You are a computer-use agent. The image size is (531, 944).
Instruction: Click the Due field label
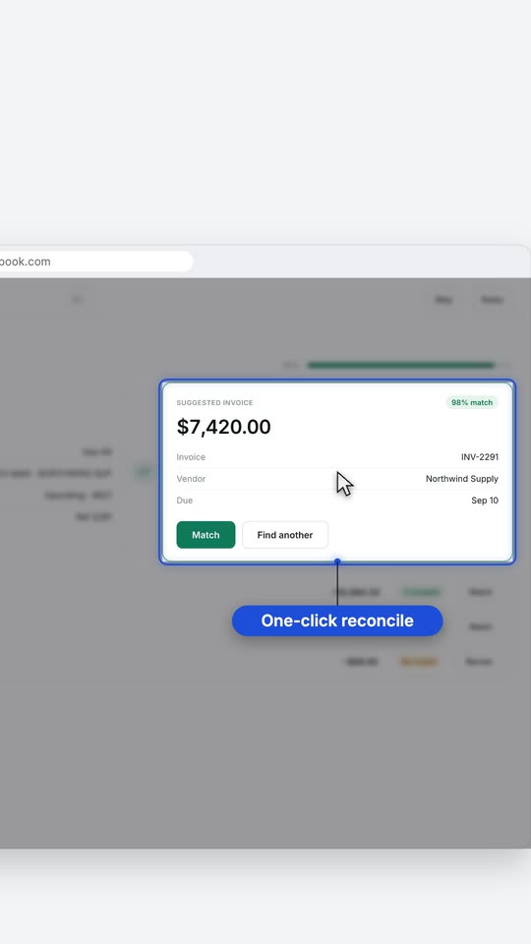[x=184, y=501]
